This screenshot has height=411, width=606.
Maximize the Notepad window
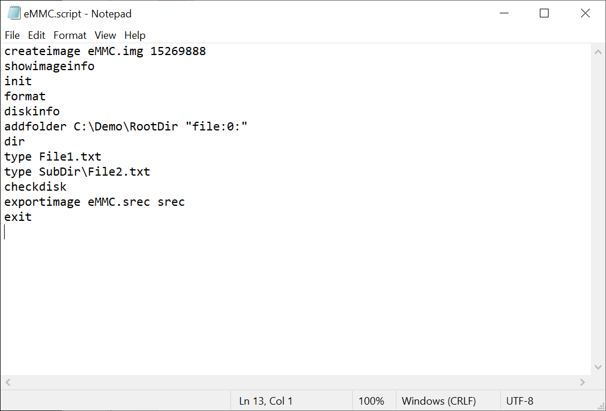point(544,13)
